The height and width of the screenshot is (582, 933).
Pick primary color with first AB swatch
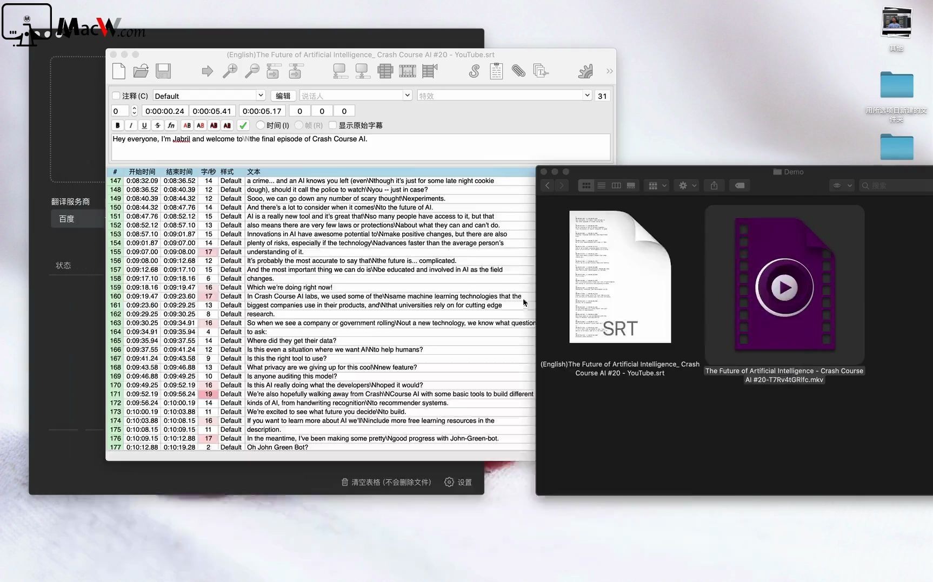187,125
